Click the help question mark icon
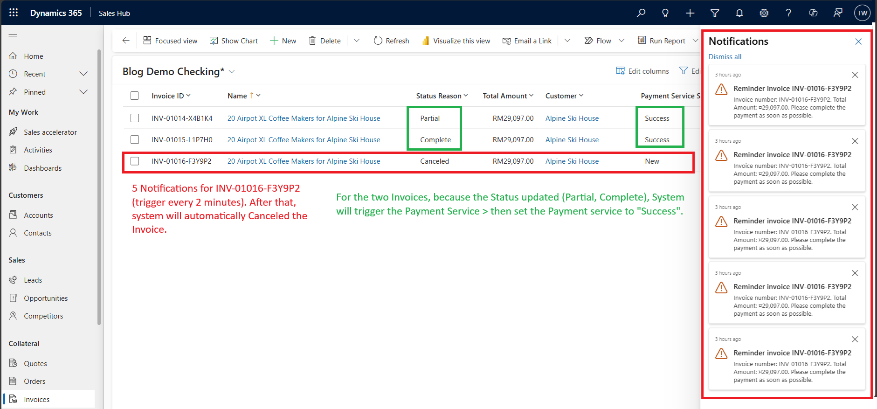The width and height of the screenshot is (877, 409). click(x=788, y=13)
